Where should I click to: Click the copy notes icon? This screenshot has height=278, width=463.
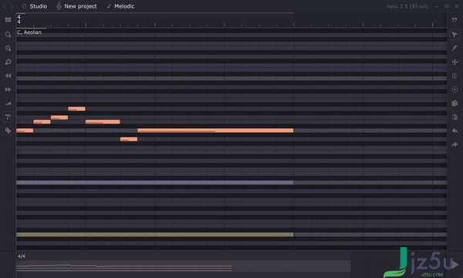coord(455,103)
